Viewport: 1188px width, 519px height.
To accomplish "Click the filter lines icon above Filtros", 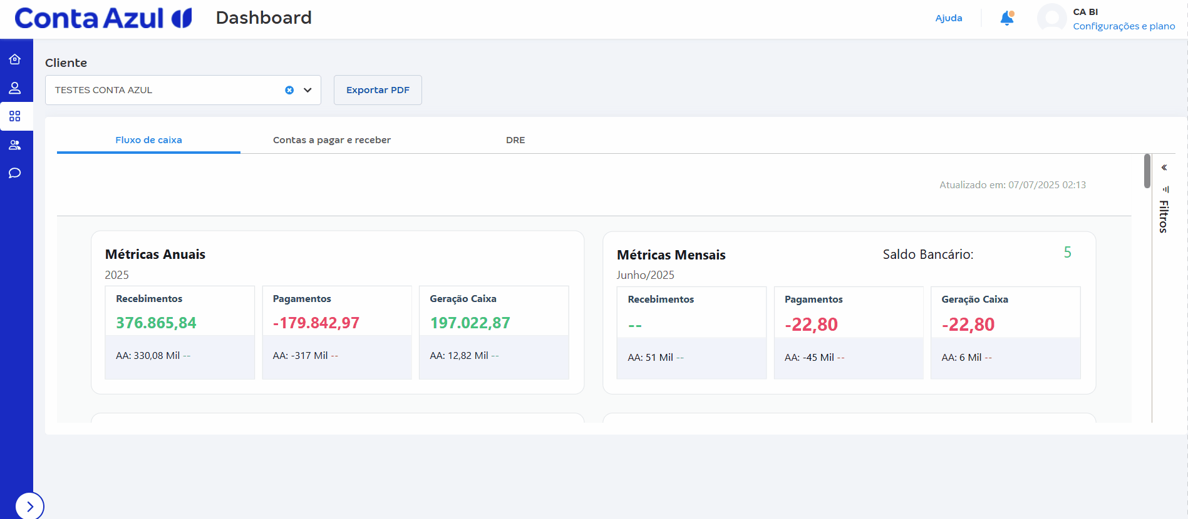I will 1165,189.
